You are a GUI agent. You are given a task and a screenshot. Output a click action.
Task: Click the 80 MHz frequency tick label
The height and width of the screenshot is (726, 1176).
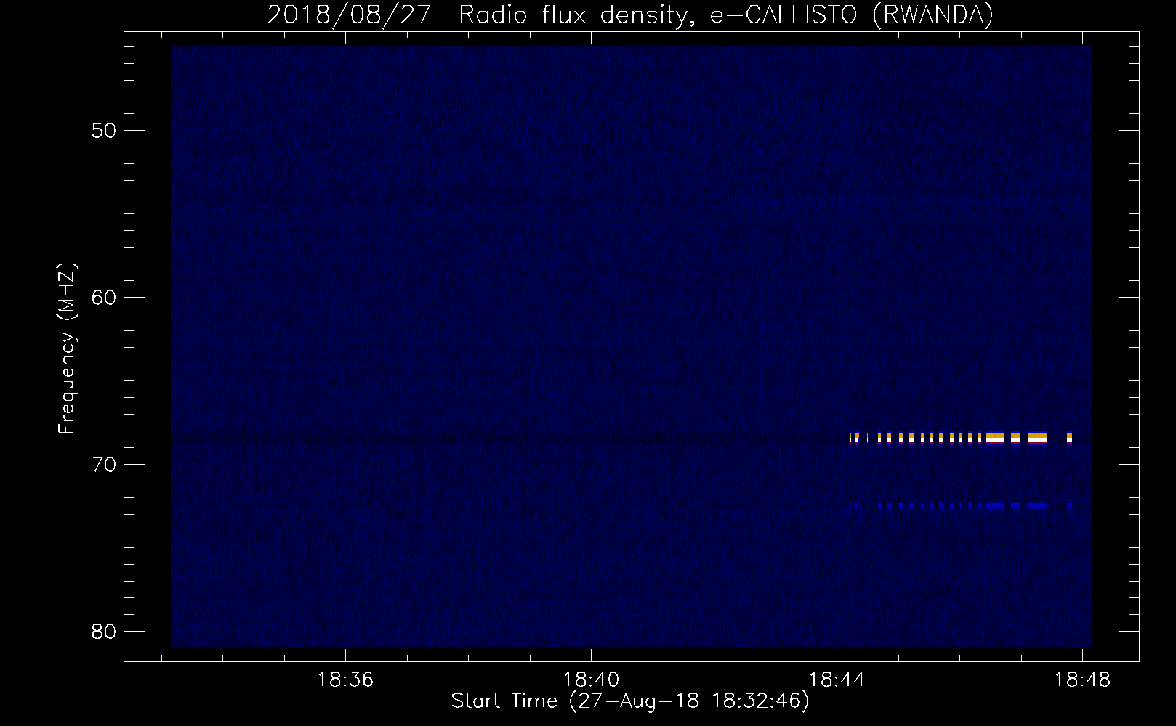[x=103, y=632]
